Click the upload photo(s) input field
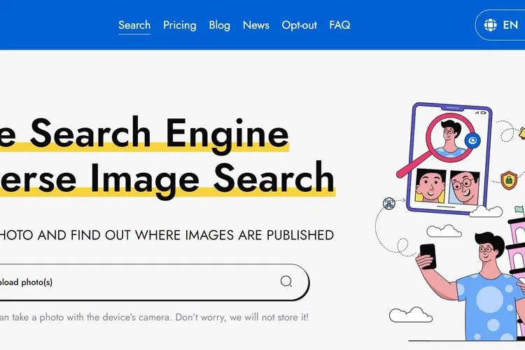Viewport: 525px width, 350px height. click(140, 282)
